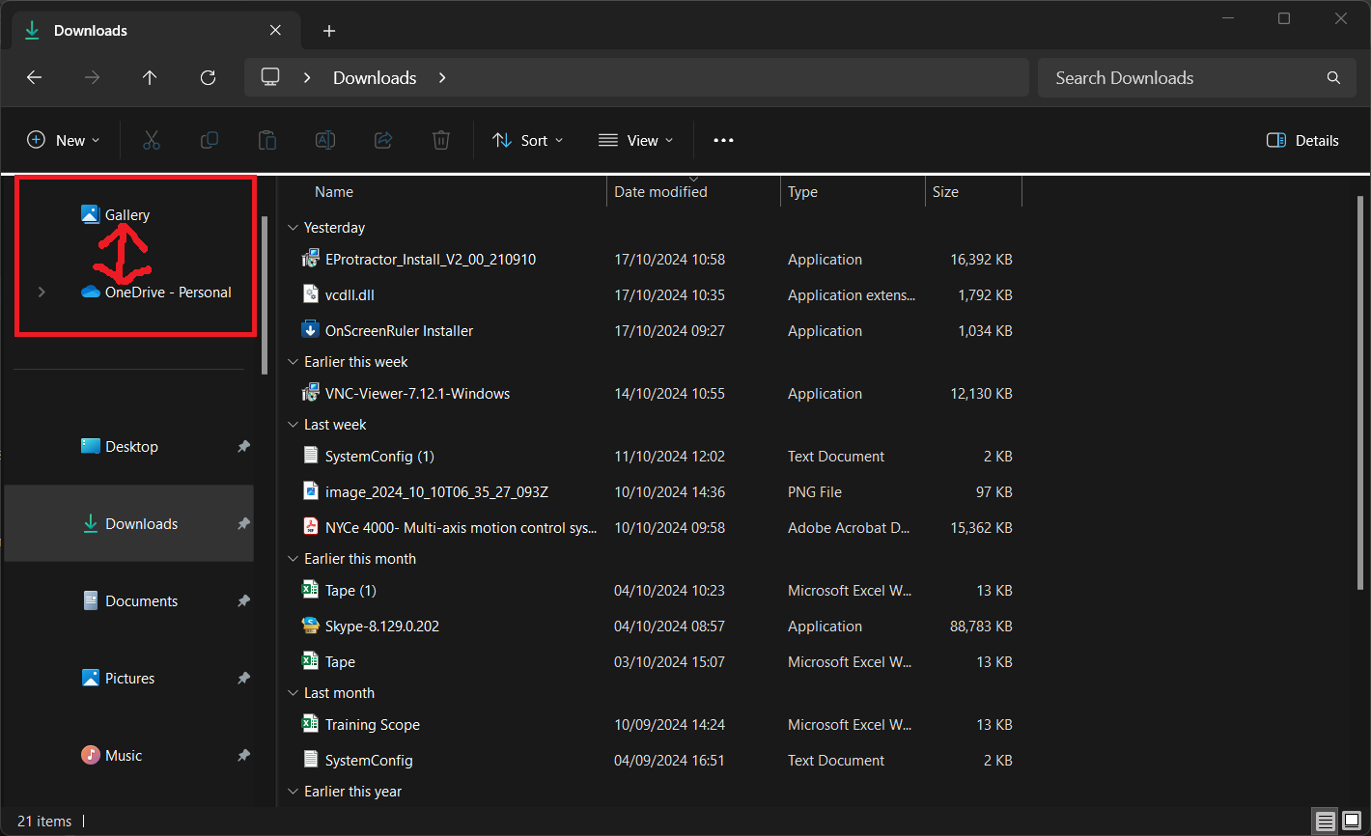Click inside the Search Downloads box
Screen dimensions: 1371x836
click(1159, 77)
